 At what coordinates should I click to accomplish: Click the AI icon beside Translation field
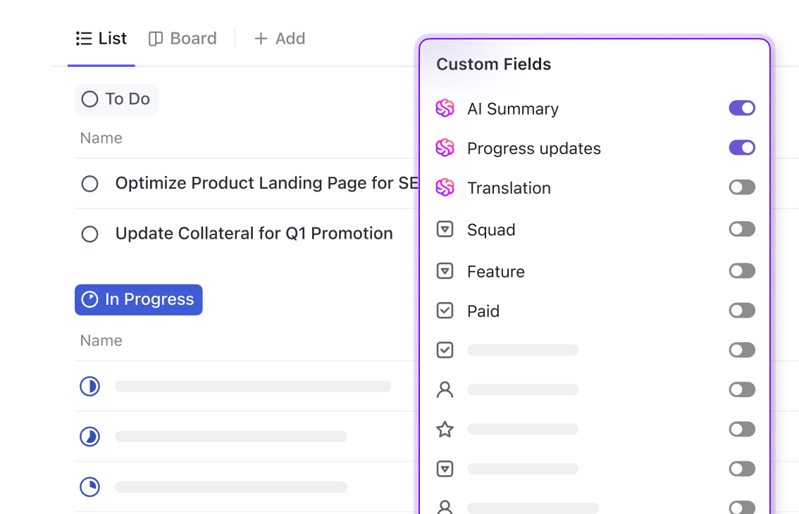[445, 187]
